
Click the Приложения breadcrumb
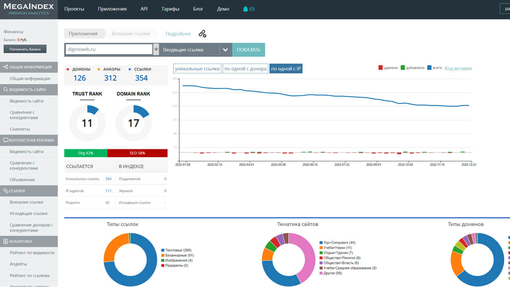tap(83, 34)
